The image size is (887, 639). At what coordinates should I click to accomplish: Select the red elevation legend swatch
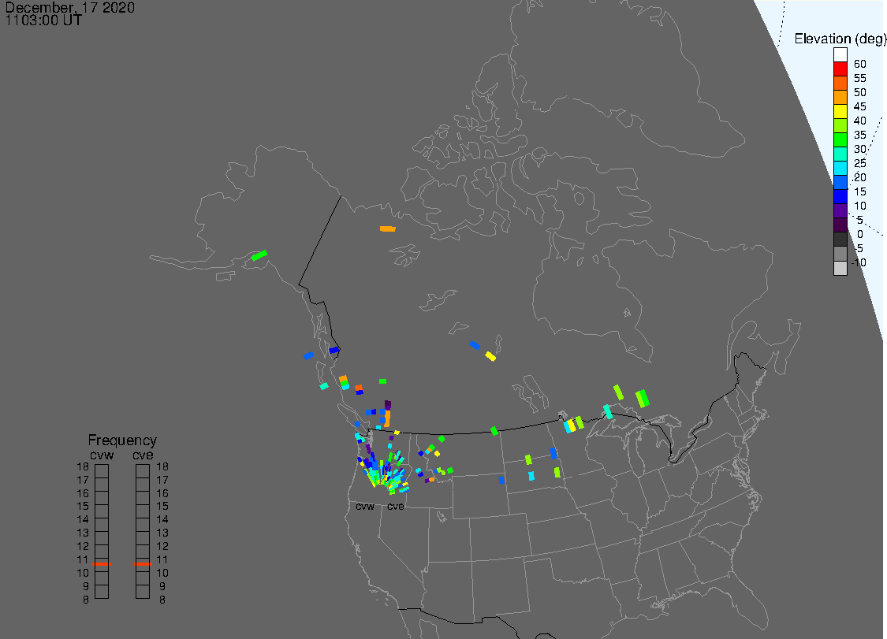pos(840,69)
